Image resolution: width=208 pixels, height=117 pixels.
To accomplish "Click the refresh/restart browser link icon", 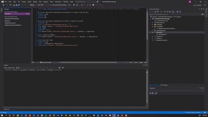I will coord(69,5).
